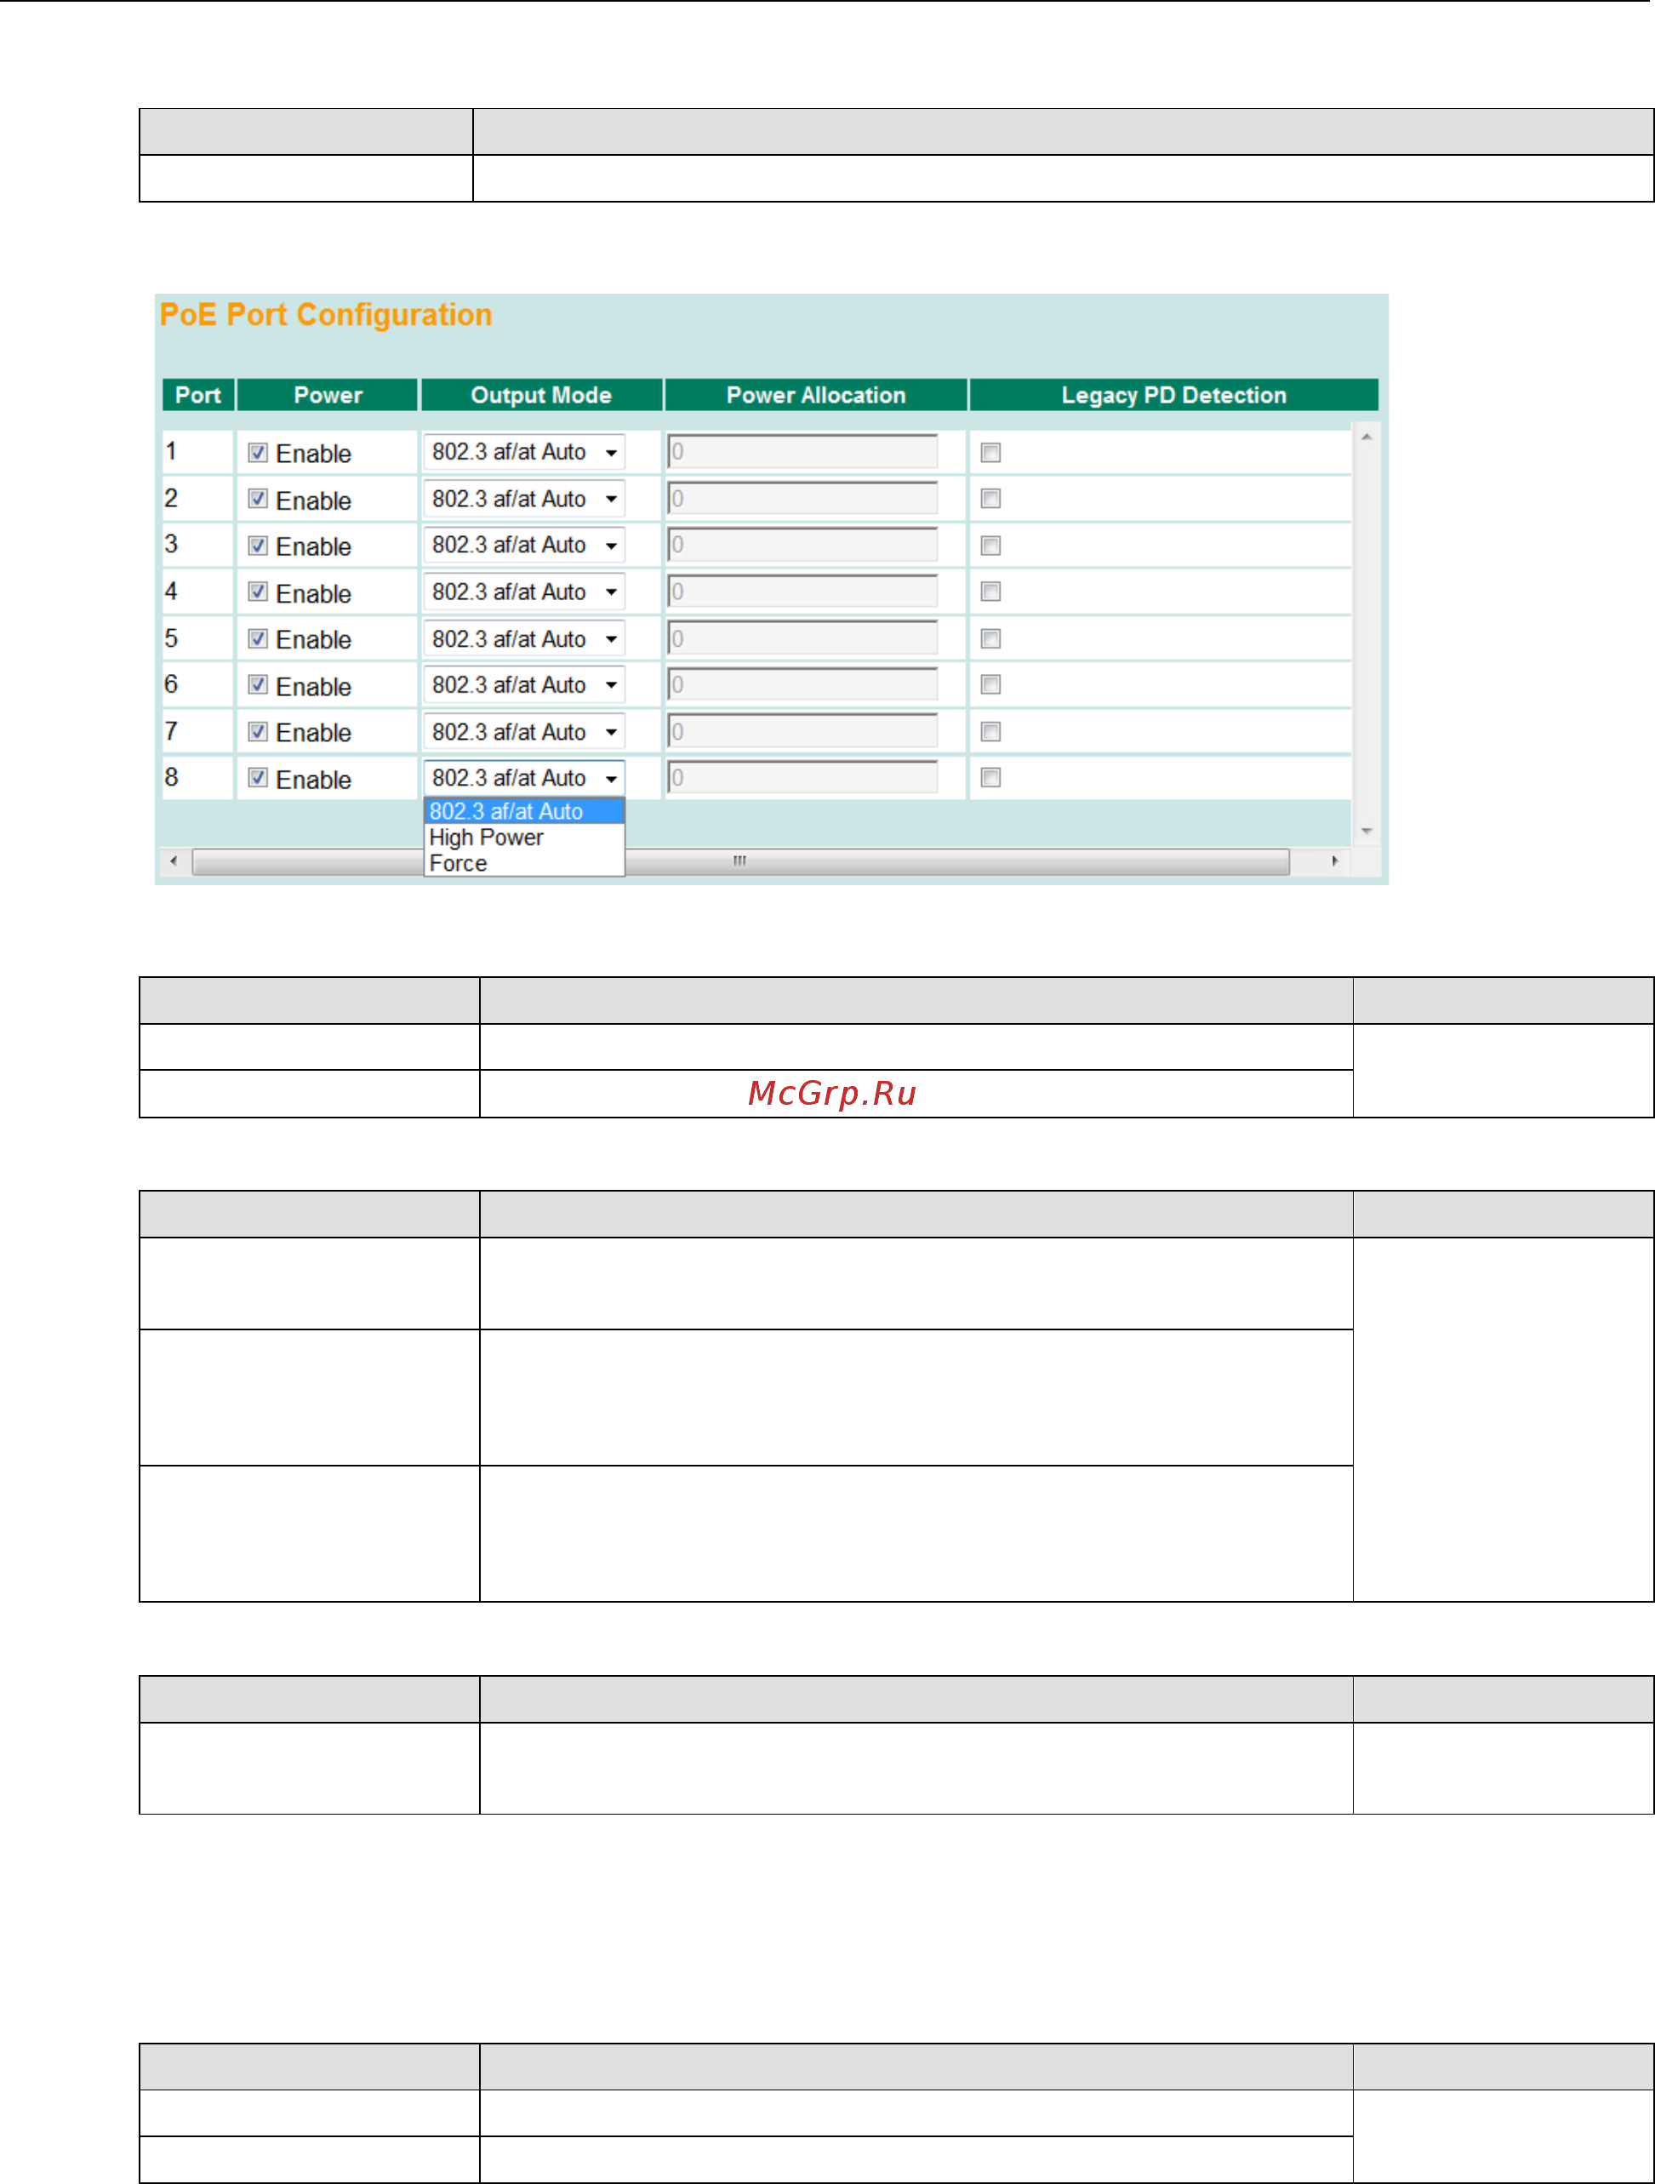Screen dimensions: 1655x2184
Task: Click Power Allocation field for port 7
Action: point(802,732)
